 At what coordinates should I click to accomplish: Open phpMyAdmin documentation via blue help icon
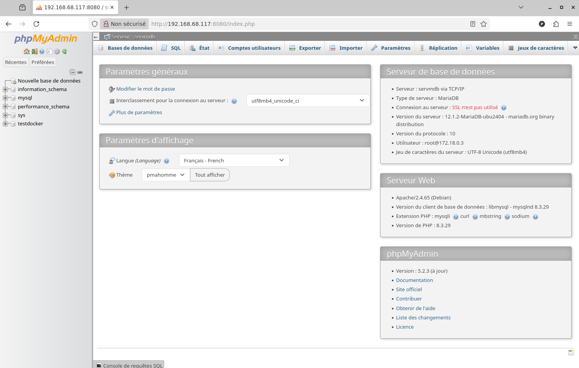[x=42, y=51]
